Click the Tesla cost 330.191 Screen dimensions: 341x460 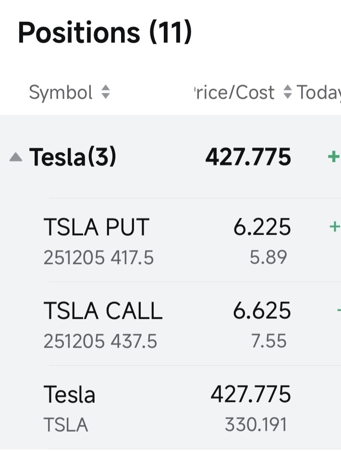pyautogui.click(x=256, y=424)
